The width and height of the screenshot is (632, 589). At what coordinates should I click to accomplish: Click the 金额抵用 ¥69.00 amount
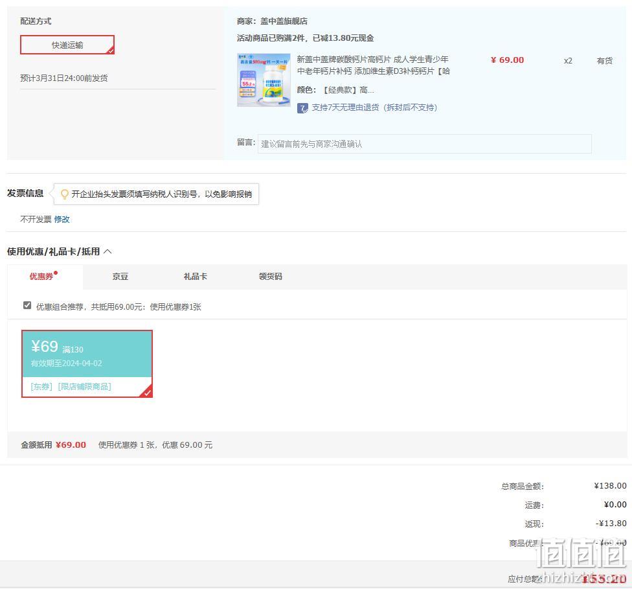tap(71, 445)
